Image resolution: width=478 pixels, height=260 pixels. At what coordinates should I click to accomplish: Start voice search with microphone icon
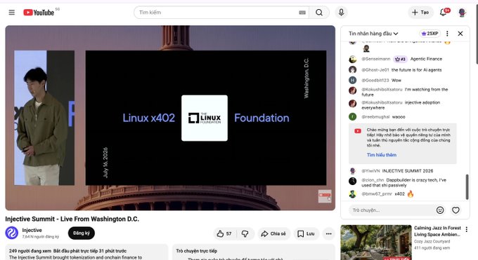tap(341, 13)
